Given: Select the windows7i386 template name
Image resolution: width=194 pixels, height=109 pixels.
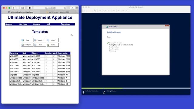Looking at the screenshot, I should (x=16, y=78).
